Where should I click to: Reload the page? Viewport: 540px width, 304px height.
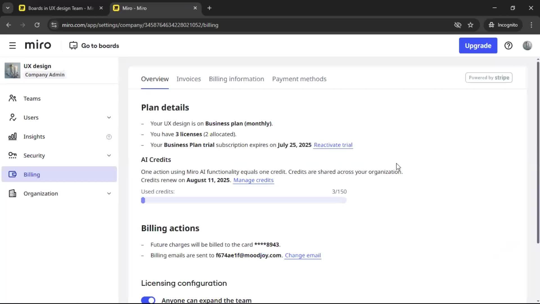(x=37, y=25)
